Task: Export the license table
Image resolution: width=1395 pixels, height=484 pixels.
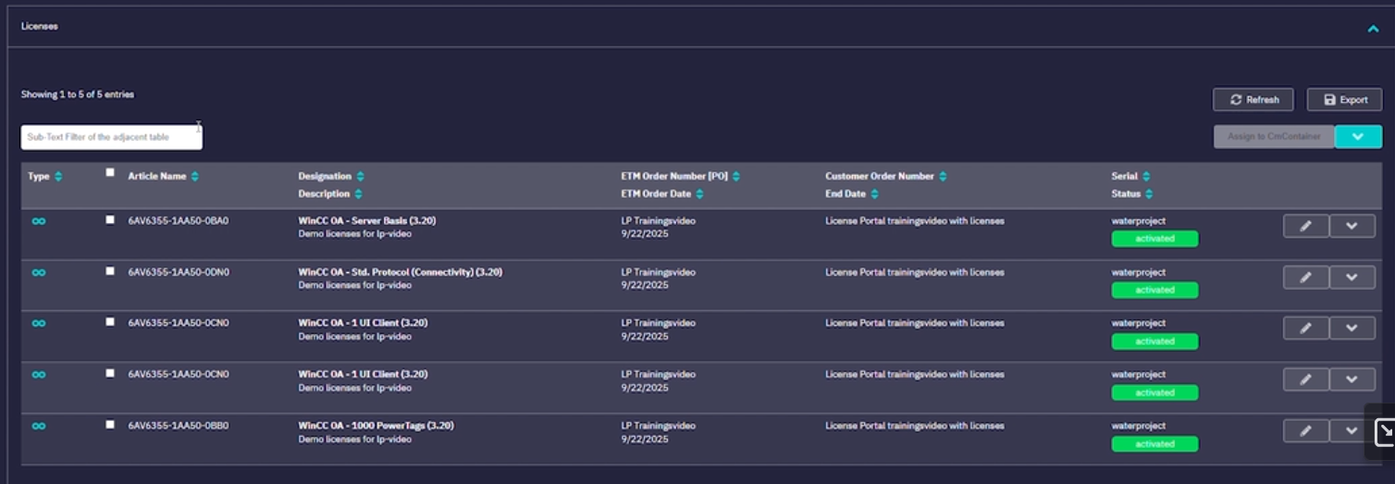Action: 1344,100
